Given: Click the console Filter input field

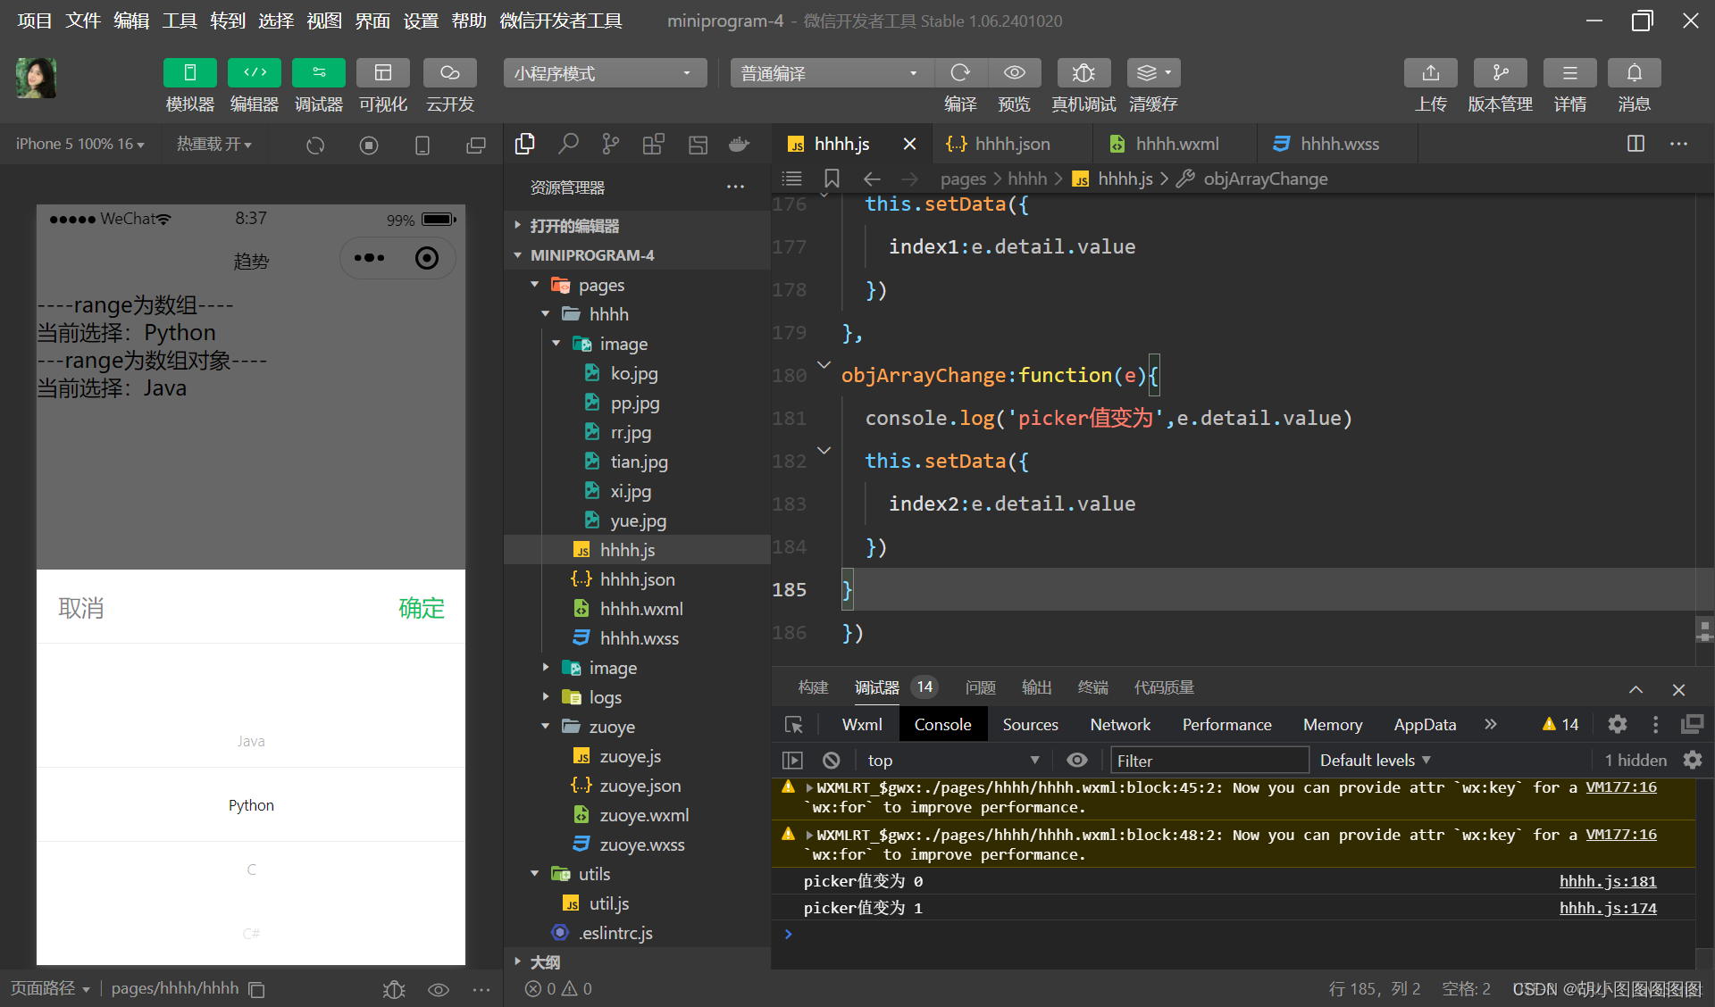Looking at the screenshot, I should (x=1209, y=761).
